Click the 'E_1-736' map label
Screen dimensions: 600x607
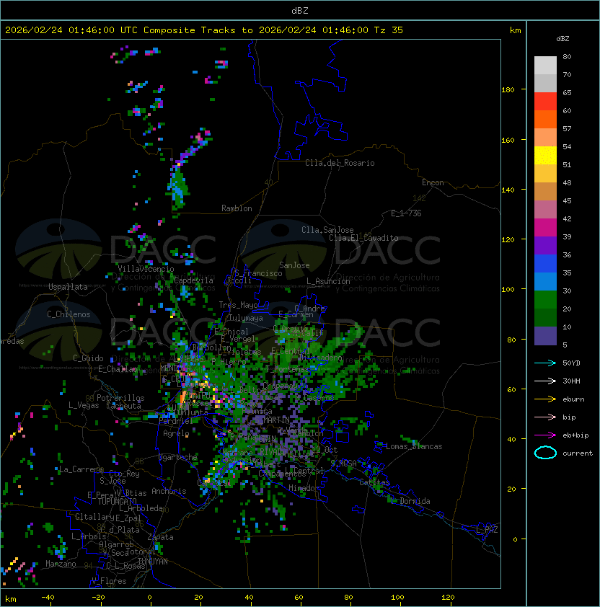406,213
